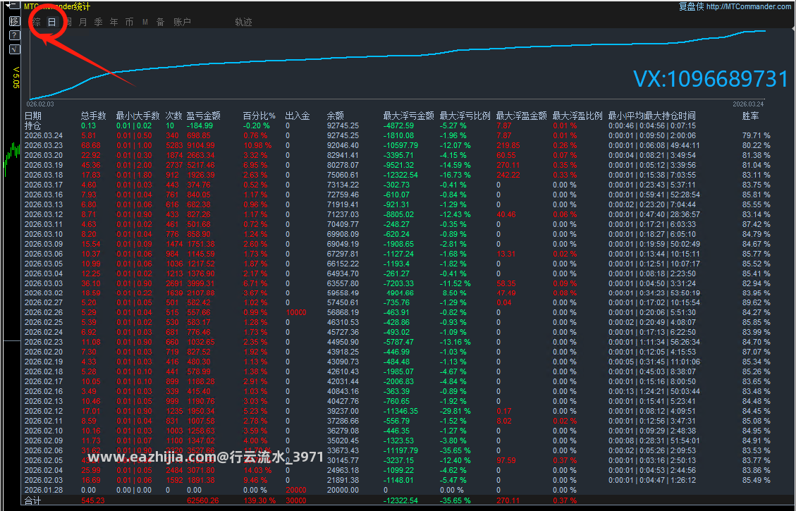Select the 季 quarterly tab
Image resolution: width=796 pixels, height=511 pixels.
click(x=99, y=22)
